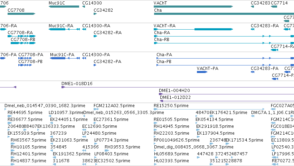
Task: Select Dmel_neb_014547_0390_1682.3prime EST label
Action: pos(45,106)
